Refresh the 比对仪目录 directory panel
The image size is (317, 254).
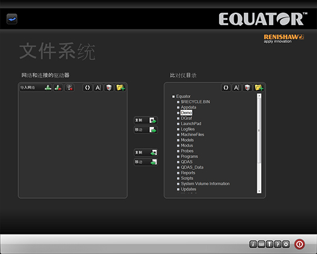226,88
